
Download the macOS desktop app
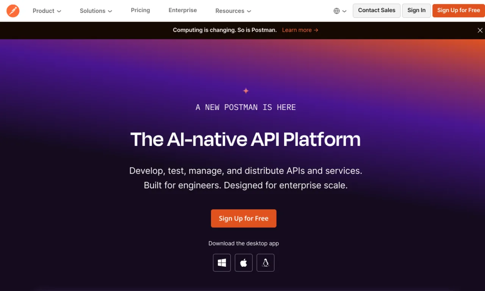click(244, 263)
